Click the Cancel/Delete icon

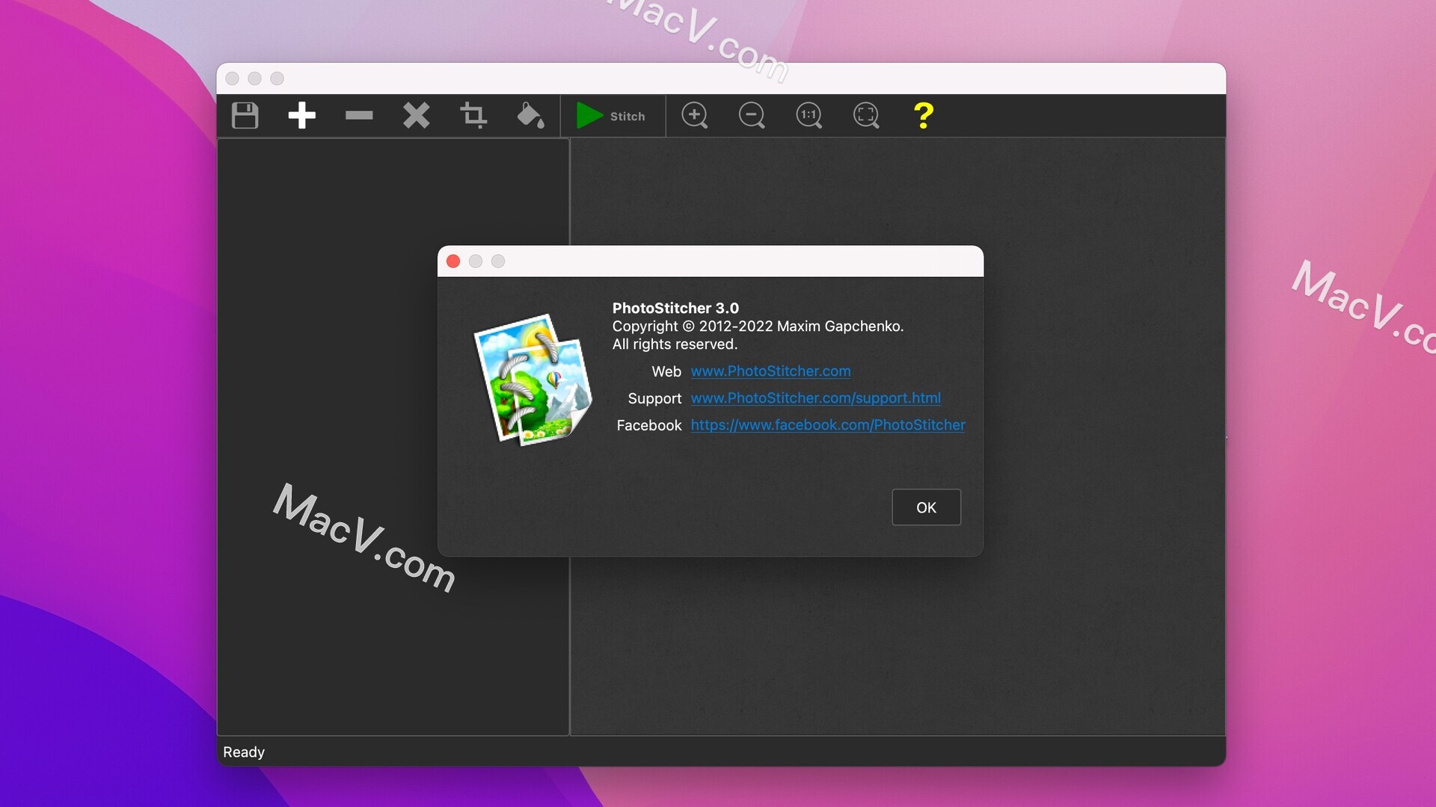[x=415, y=115]
